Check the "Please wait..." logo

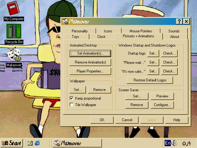tap(169, 62)
